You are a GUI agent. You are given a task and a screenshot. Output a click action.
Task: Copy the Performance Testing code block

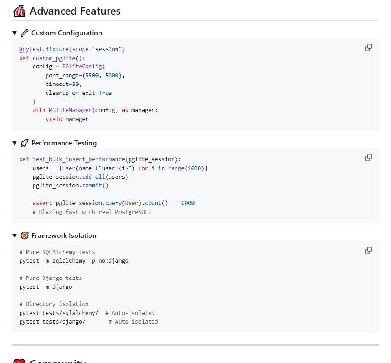(x=368, y=158)
